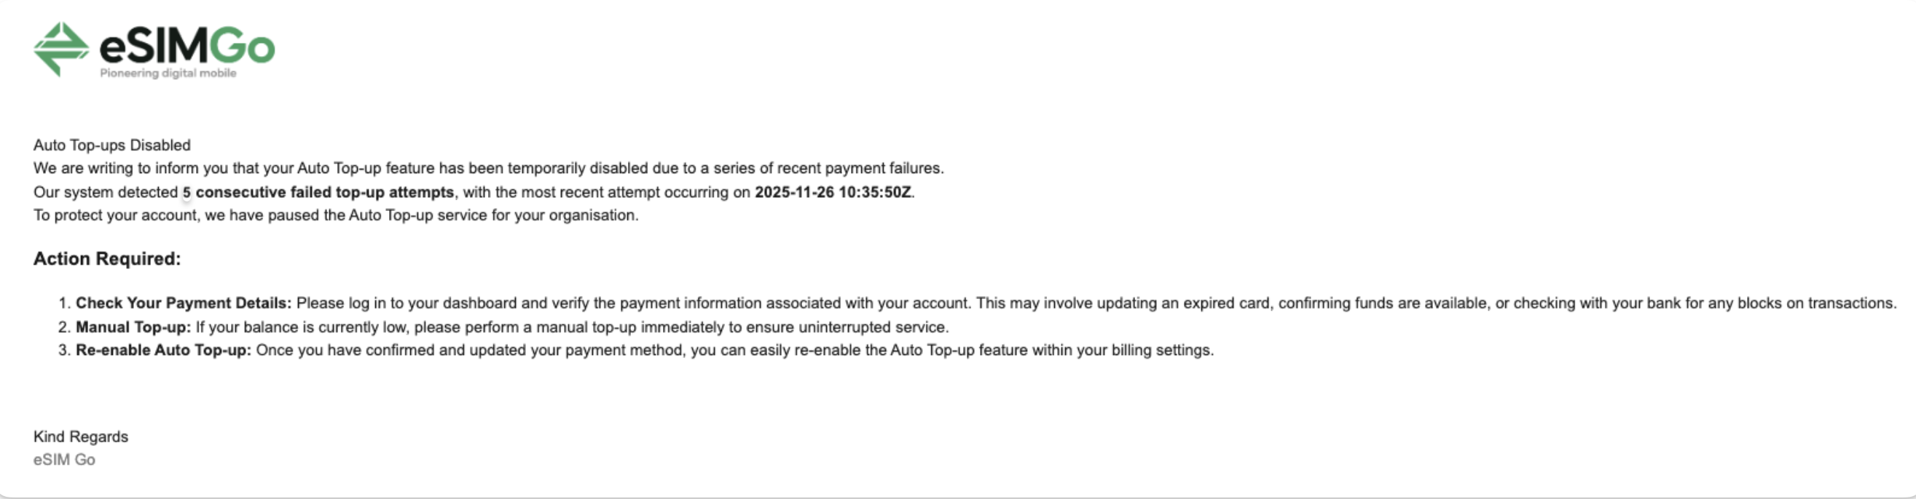Click the list number 1 marker

point(64,304)
